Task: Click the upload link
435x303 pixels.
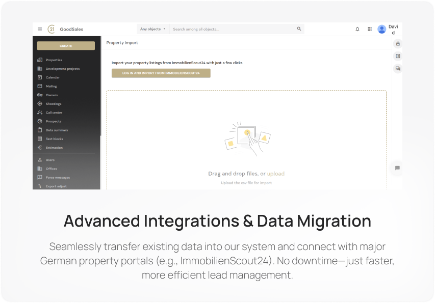Action: tap(276, 174)
